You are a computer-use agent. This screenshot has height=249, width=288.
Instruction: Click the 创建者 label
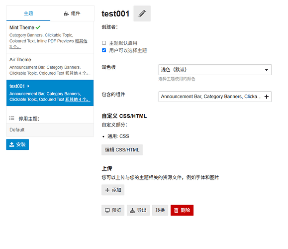(x=109, y=27)
